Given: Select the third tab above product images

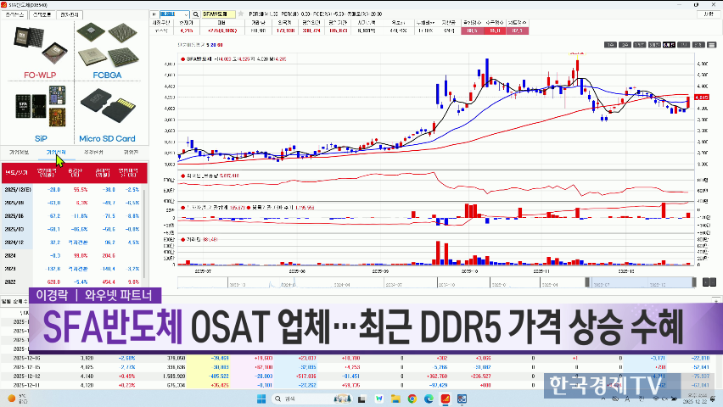Looking at the screenshot, I should tap(68, 15).
